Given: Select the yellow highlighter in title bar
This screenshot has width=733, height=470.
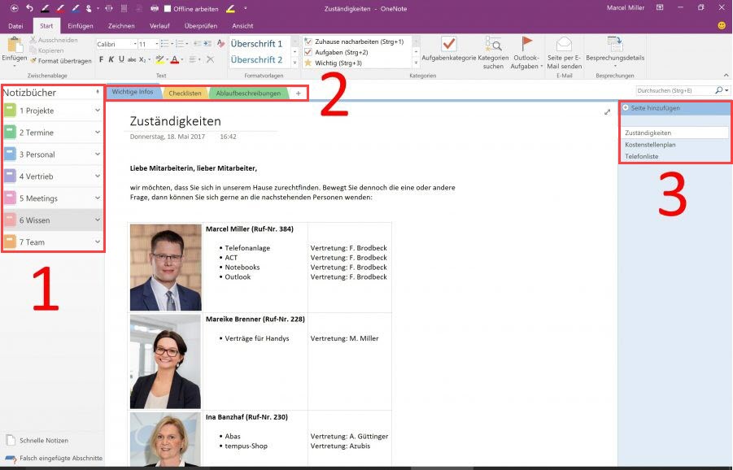Looking at the screenshot, I should click(231, 8).
